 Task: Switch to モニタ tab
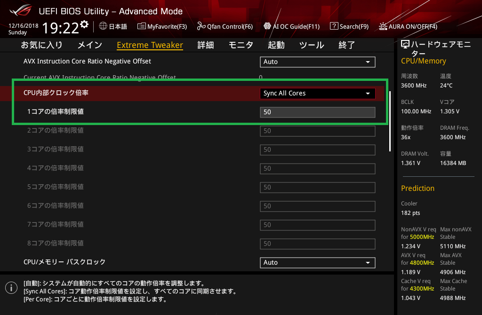coord(241,45)
